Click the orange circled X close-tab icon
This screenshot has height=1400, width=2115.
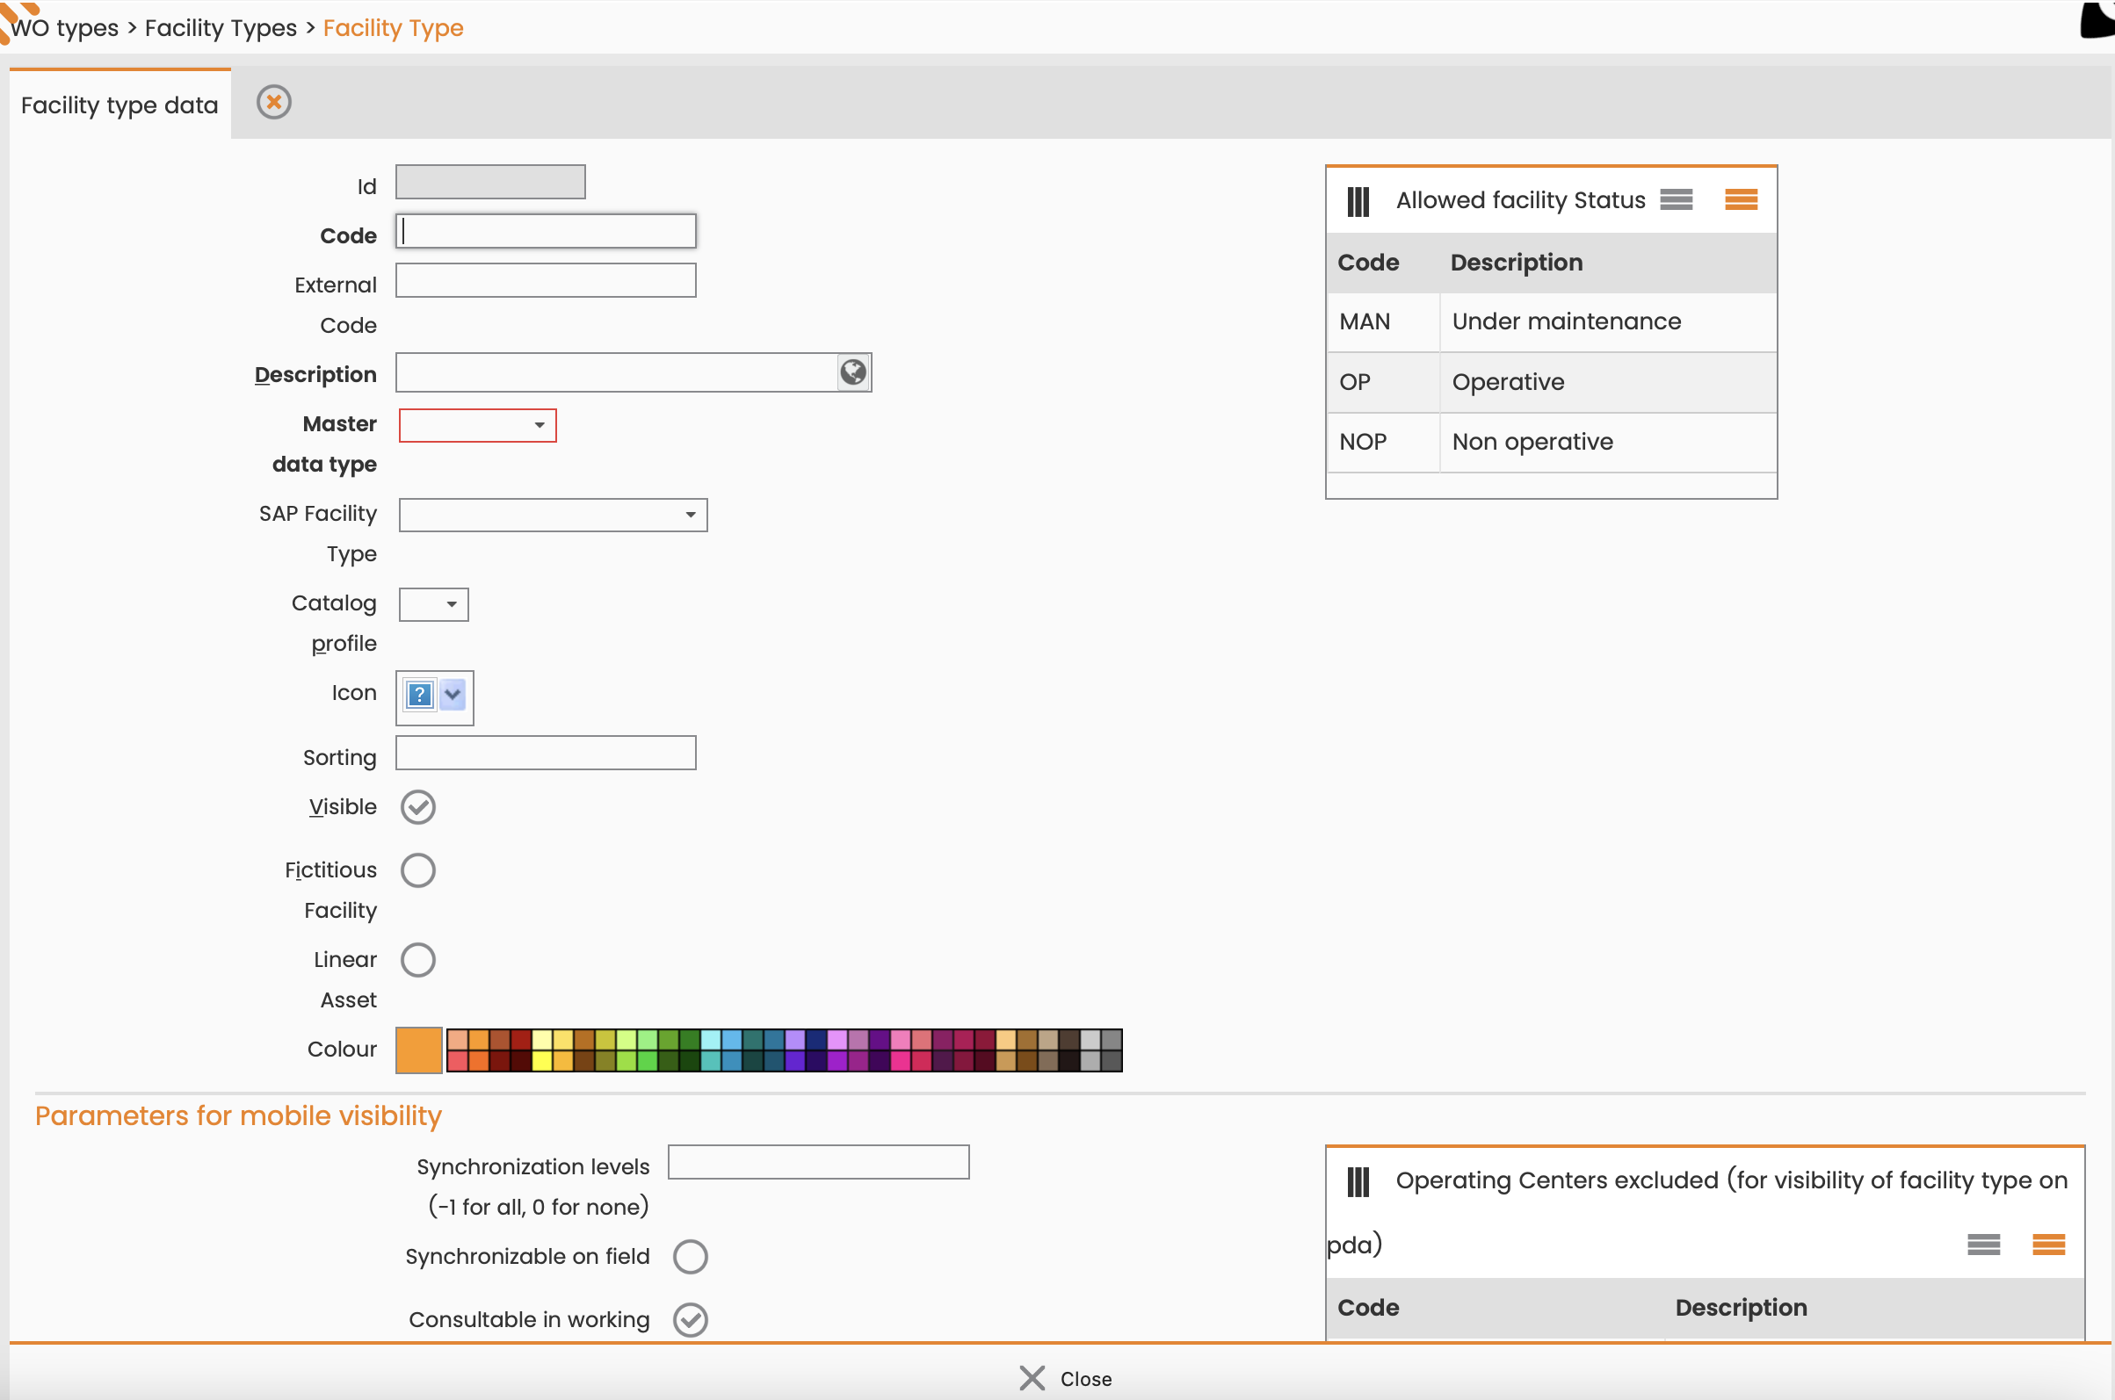274,102
